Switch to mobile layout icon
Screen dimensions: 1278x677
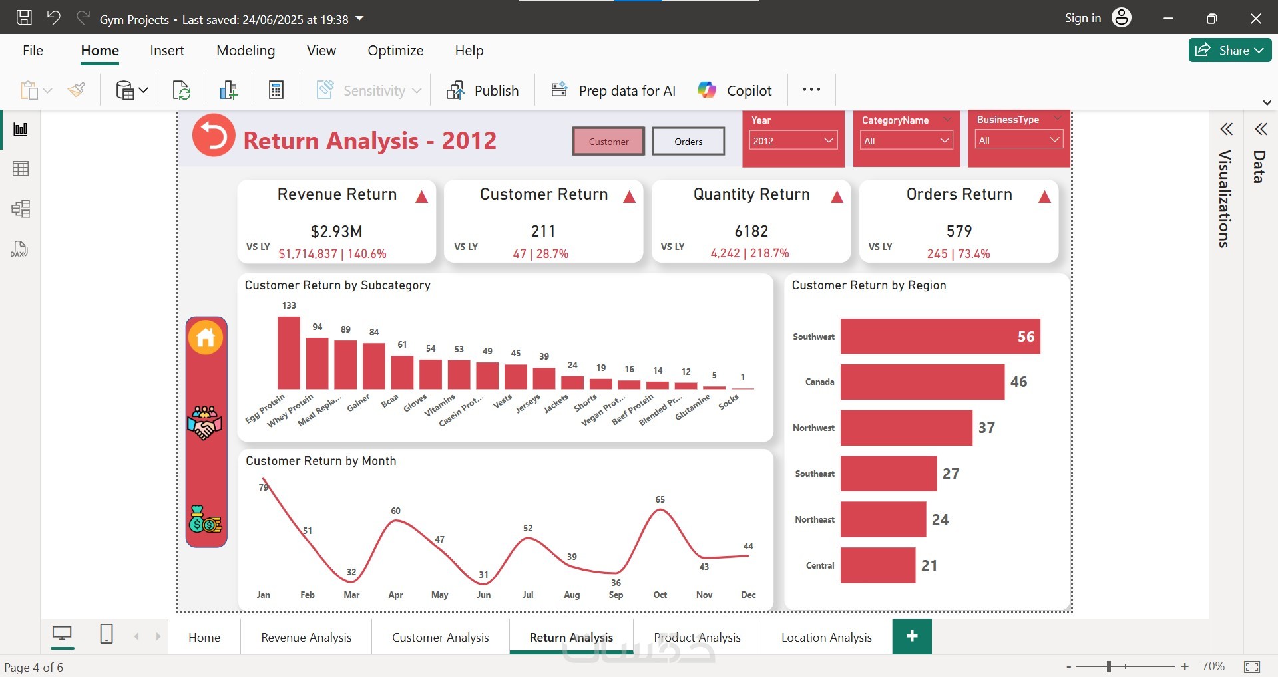point(106,634)
